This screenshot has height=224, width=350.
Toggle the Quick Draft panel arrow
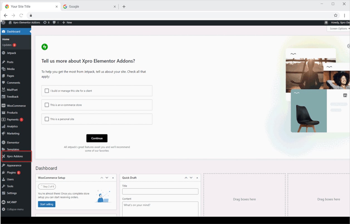tap(197, 178)
